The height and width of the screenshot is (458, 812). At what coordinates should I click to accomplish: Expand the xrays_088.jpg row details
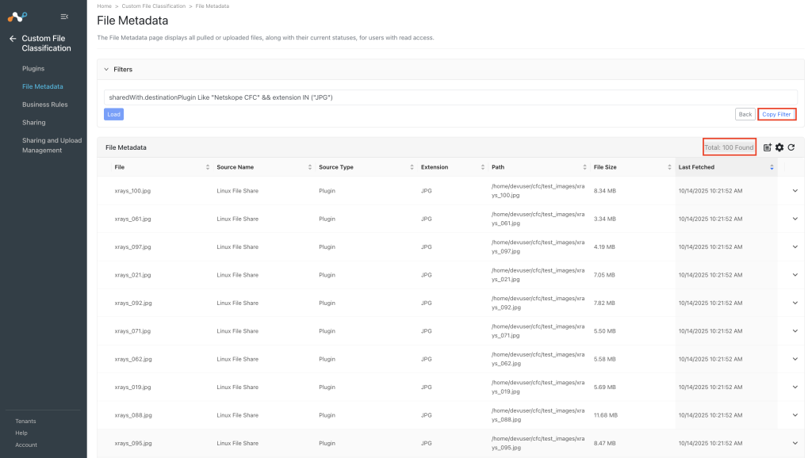(795, 415)
